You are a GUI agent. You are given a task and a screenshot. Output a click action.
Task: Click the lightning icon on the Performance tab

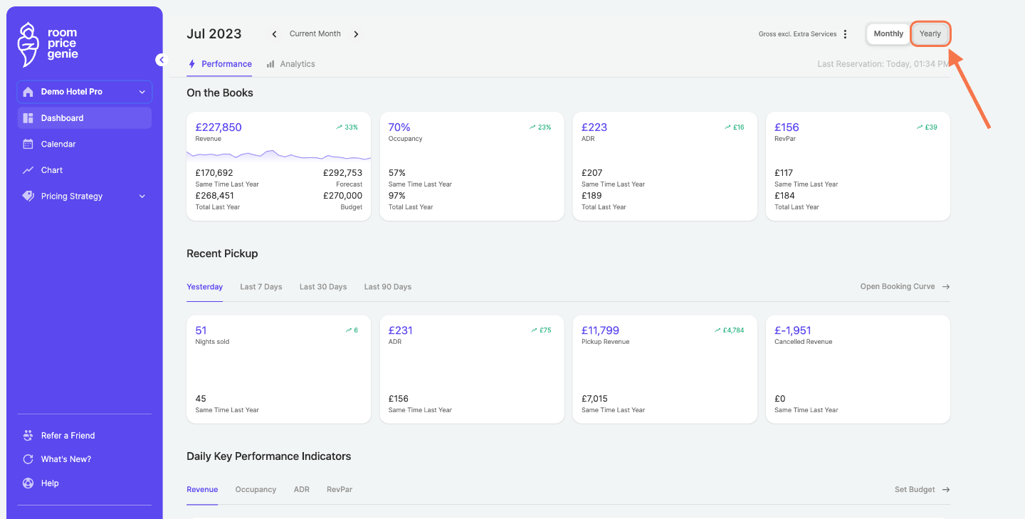point(191,64)
